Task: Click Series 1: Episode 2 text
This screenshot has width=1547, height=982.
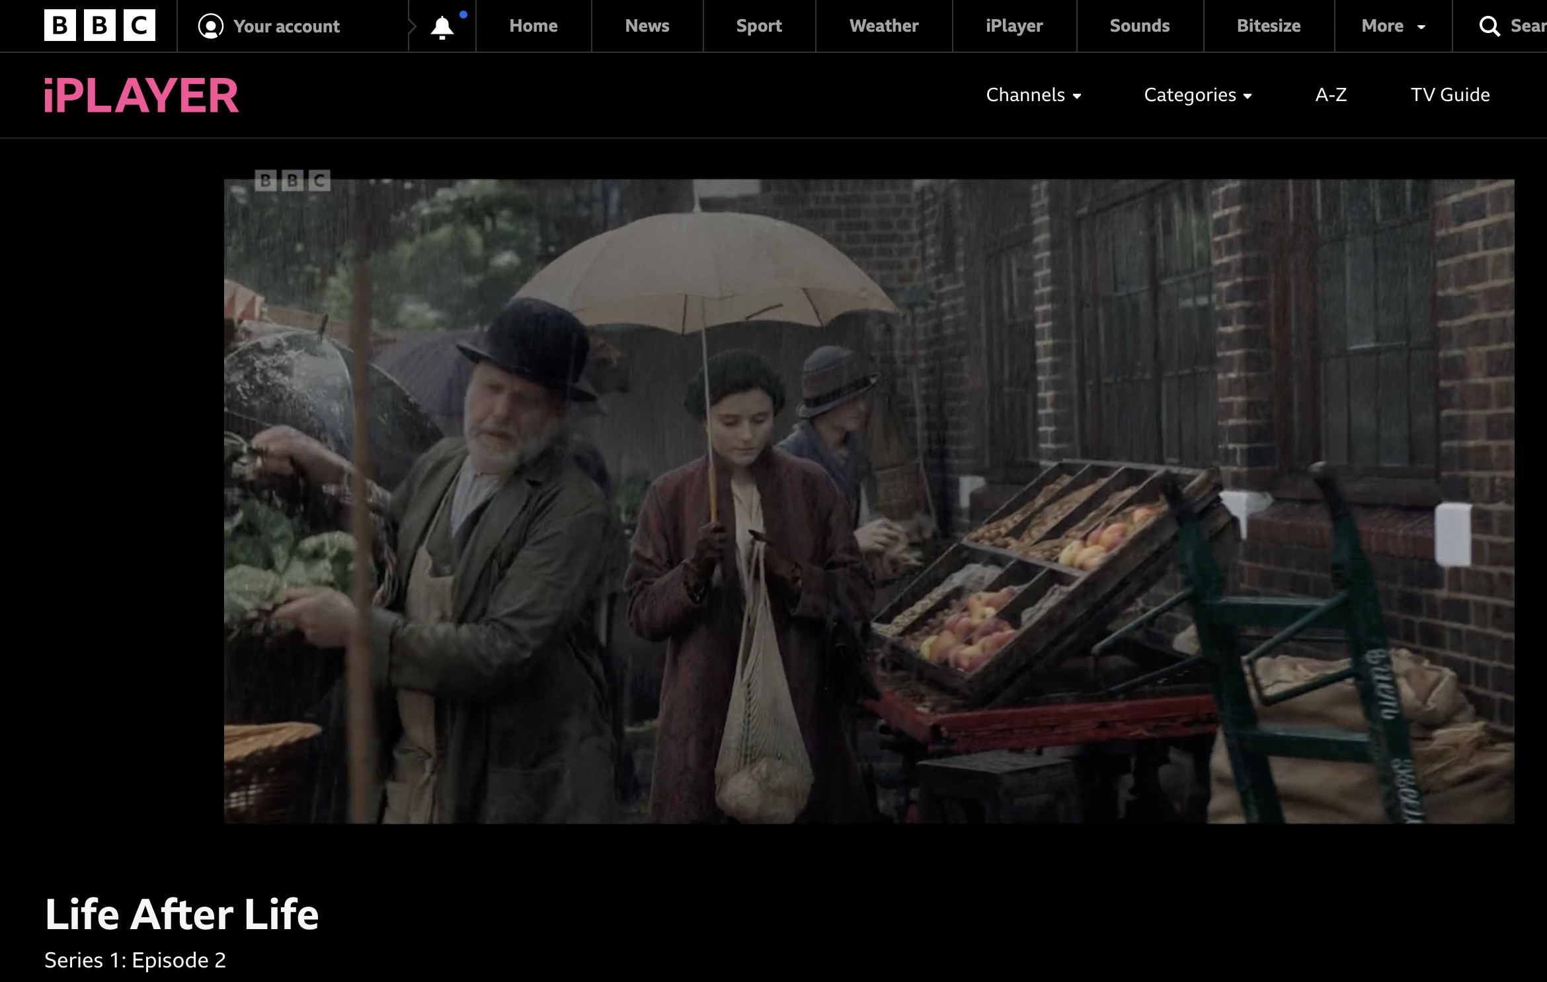Action: (x=136, y=960)
